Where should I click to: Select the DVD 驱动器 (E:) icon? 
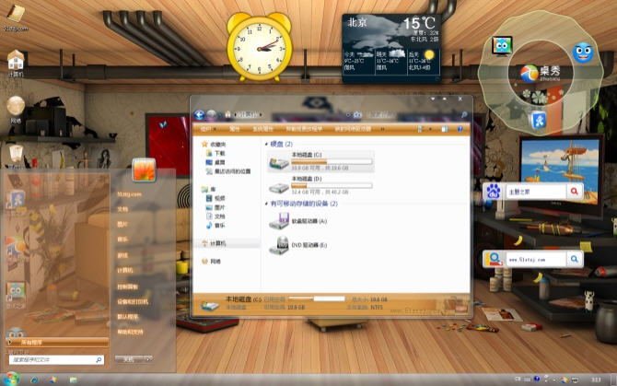coord(279,245)
